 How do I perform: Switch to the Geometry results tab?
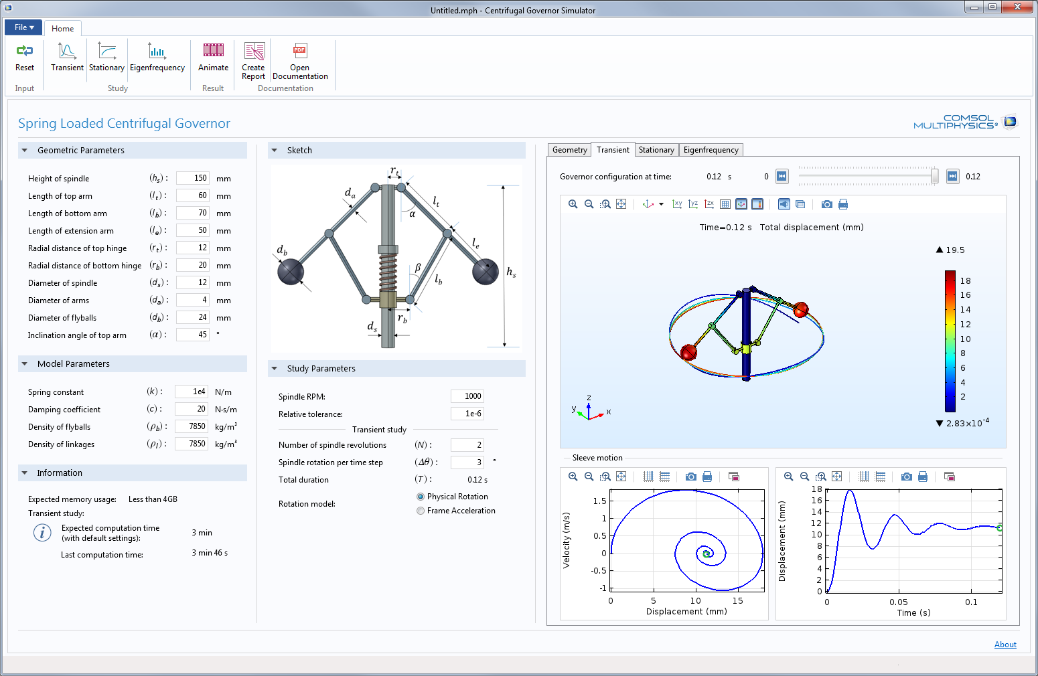[569, 150]
